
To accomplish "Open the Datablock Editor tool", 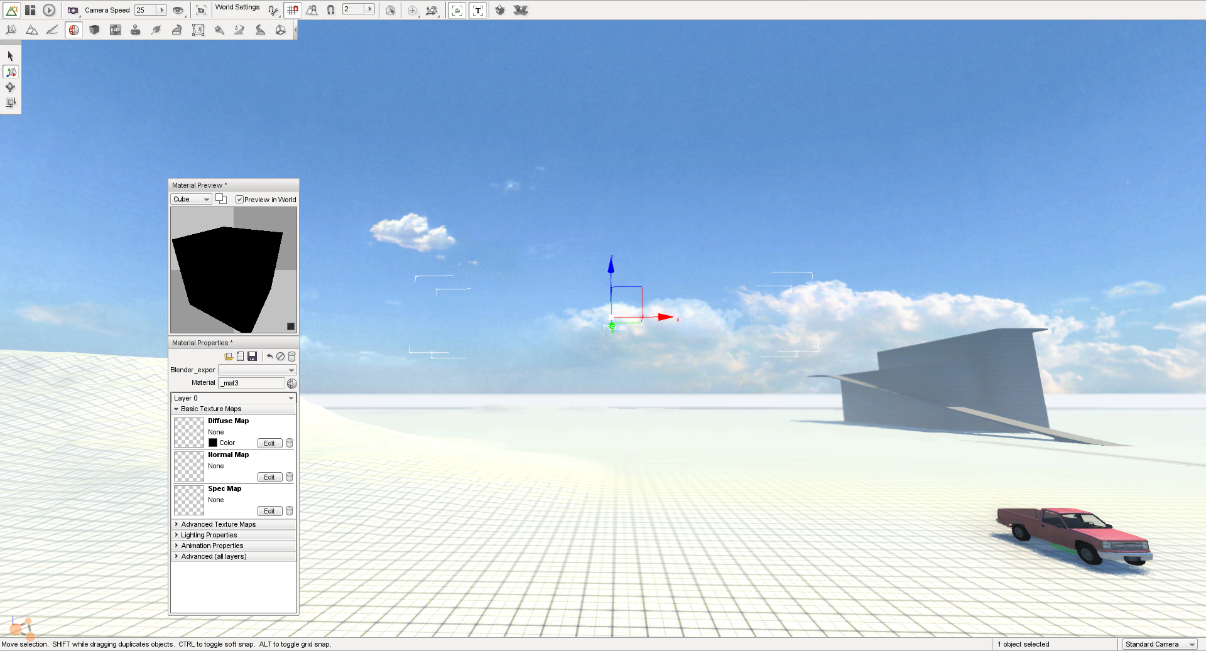I will point(115,30).
